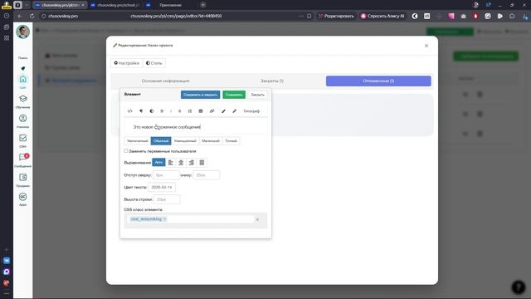Image resolution: width=531 pixels, height=299 pixels.
Task: Apply bold formatting in editor toolbar
Action: tap(162, 111)
